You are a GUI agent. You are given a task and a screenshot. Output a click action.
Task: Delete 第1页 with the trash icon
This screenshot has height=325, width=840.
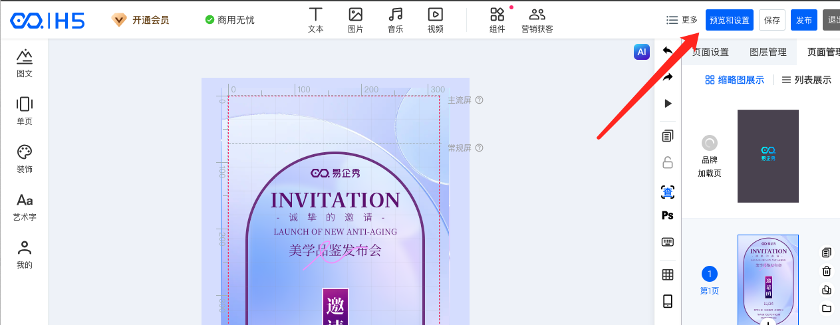(x=827, y=271)
